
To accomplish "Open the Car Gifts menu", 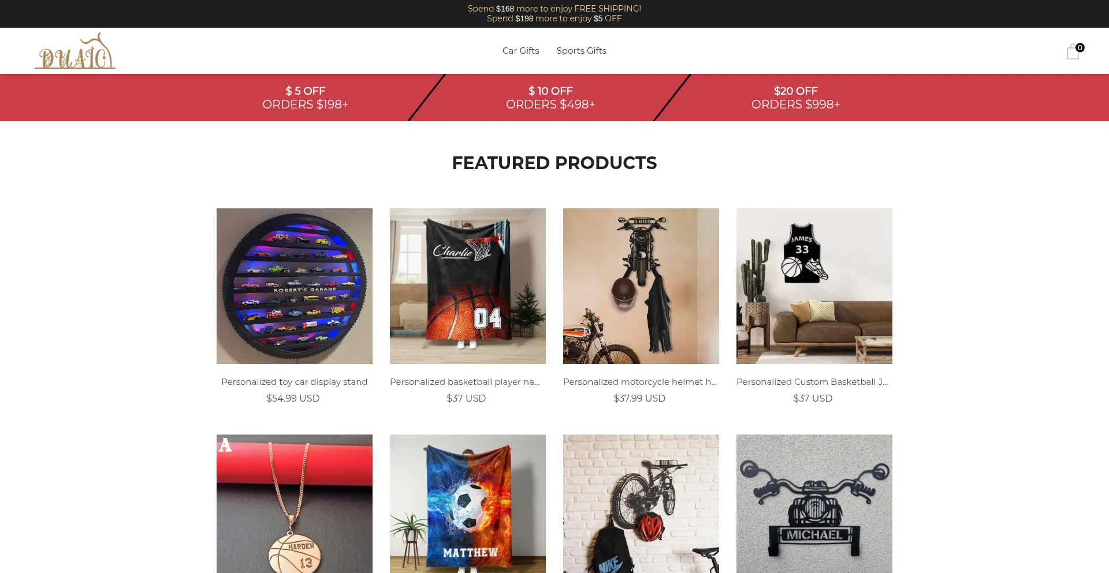I will click(520, 51).
